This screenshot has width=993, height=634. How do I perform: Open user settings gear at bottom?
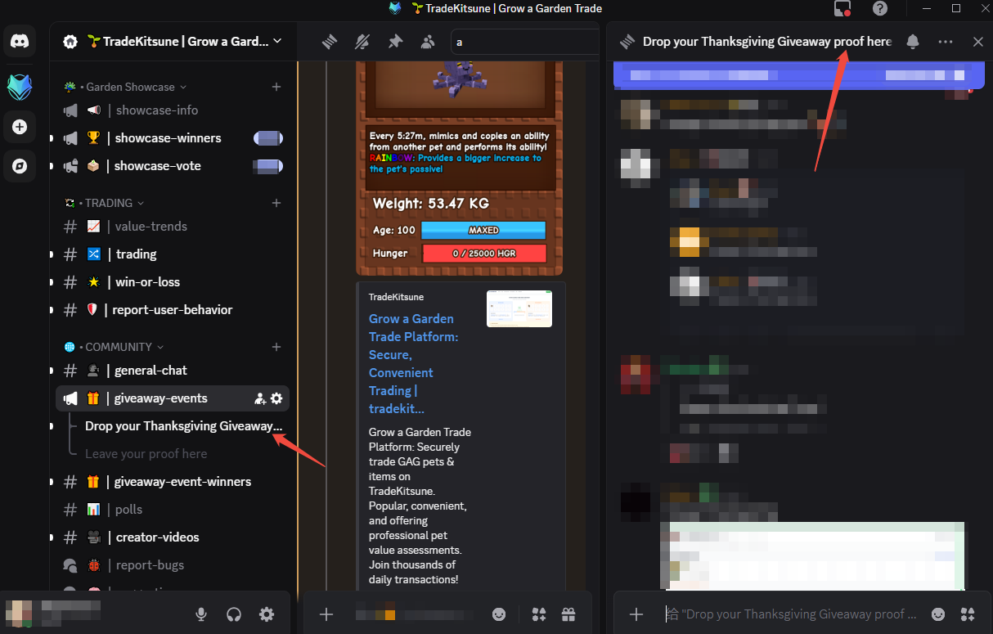coord(267,614)
